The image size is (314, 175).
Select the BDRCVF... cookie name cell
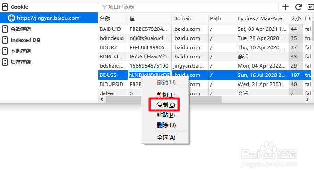113,57
